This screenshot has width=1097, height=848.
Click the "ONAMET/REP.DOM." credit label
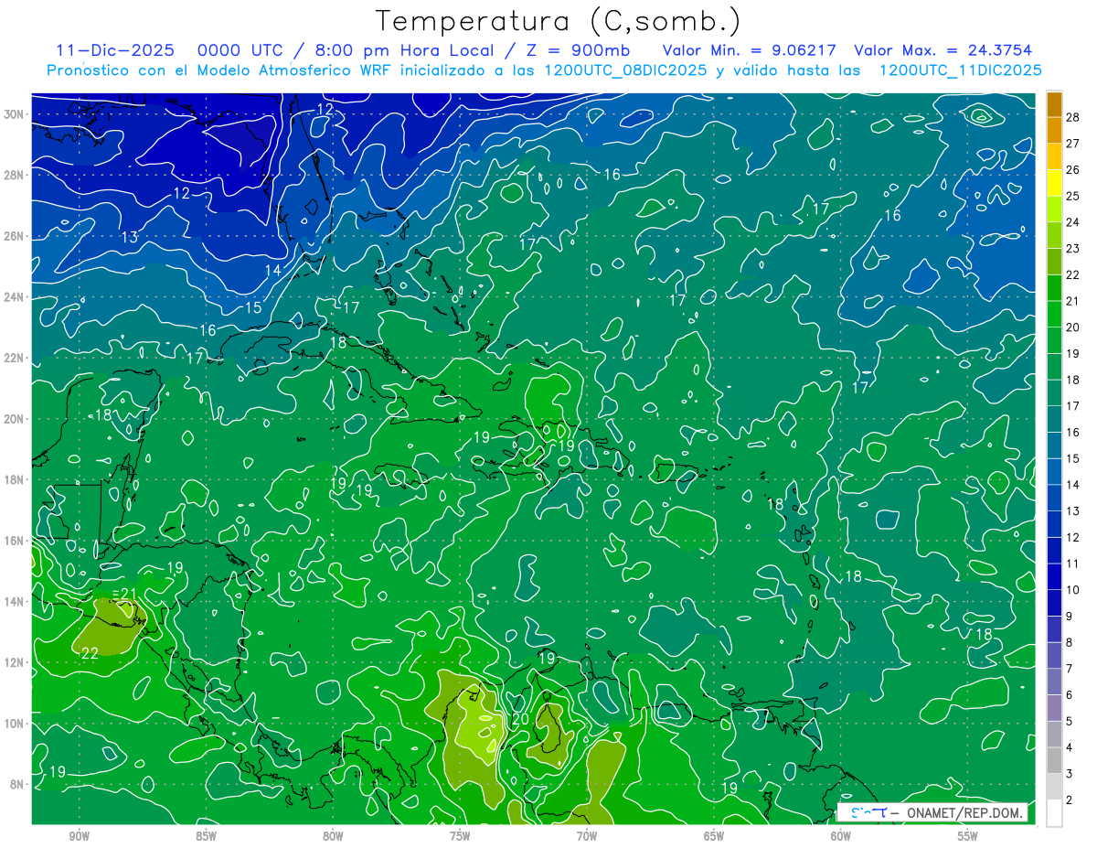pyautogui.click(x=963, y=813)
